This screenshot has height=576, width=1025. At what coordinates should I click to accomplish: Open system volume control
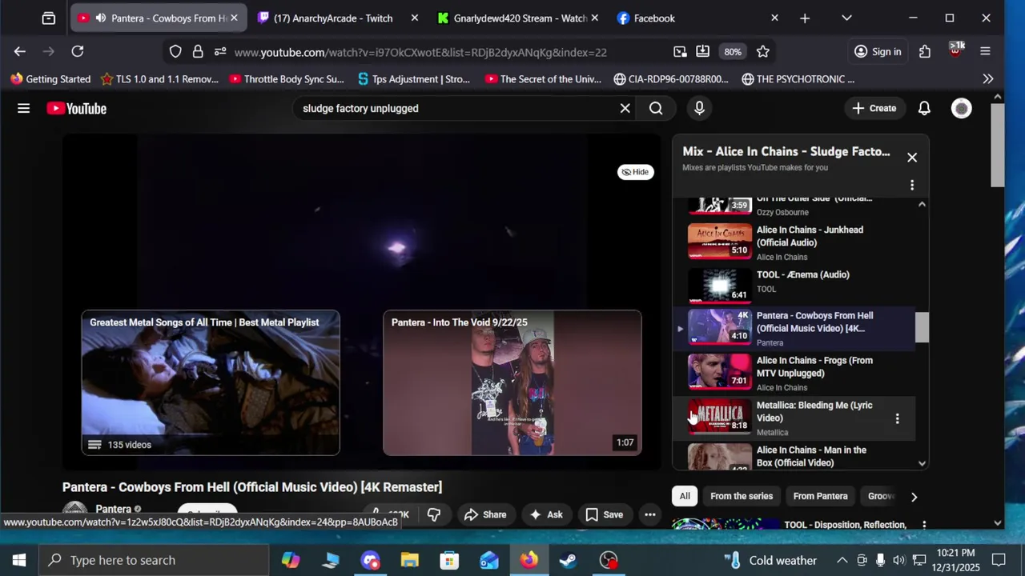coord(898,560)
